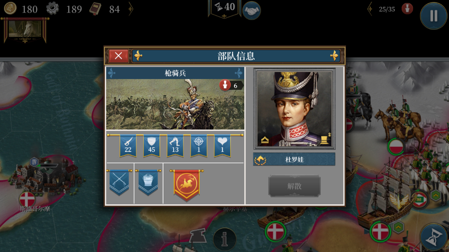Click the red population icon at top right

pyautogui.click(x=407, y=9)
